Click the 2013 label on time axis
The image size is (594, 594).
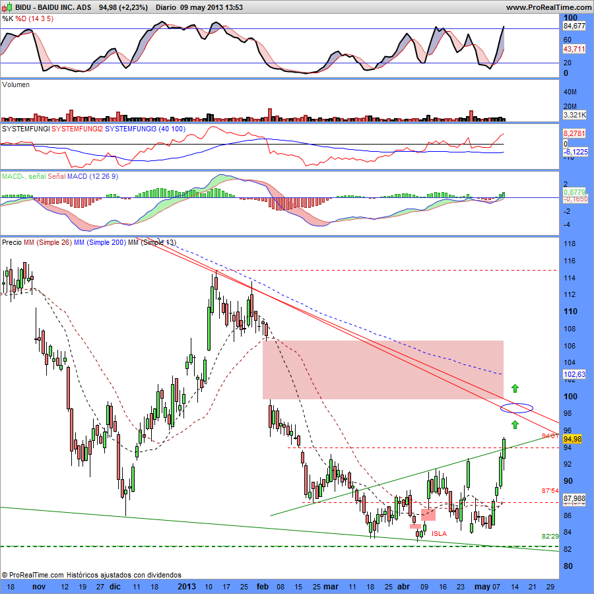187,587
